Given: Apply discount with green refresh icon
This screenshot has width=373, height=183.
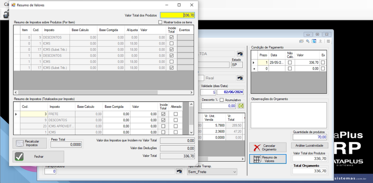Looking at the screenshot, I should tap(241, 106).
